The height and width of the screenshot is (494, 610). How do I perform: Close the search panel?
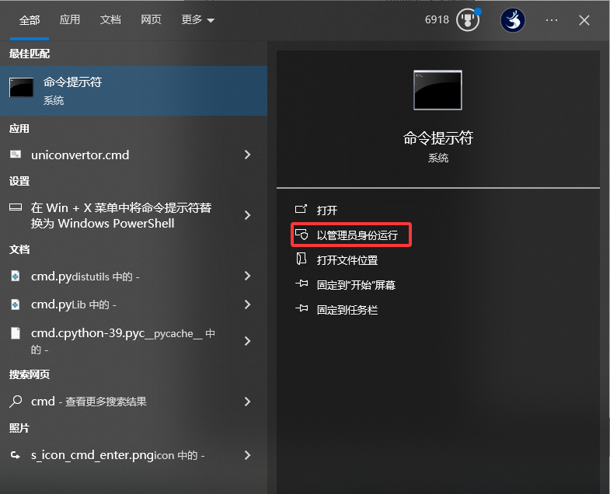coord(584,20)
